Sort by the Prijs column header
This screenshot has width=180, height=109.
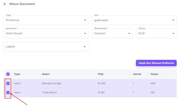pos(101,74)
